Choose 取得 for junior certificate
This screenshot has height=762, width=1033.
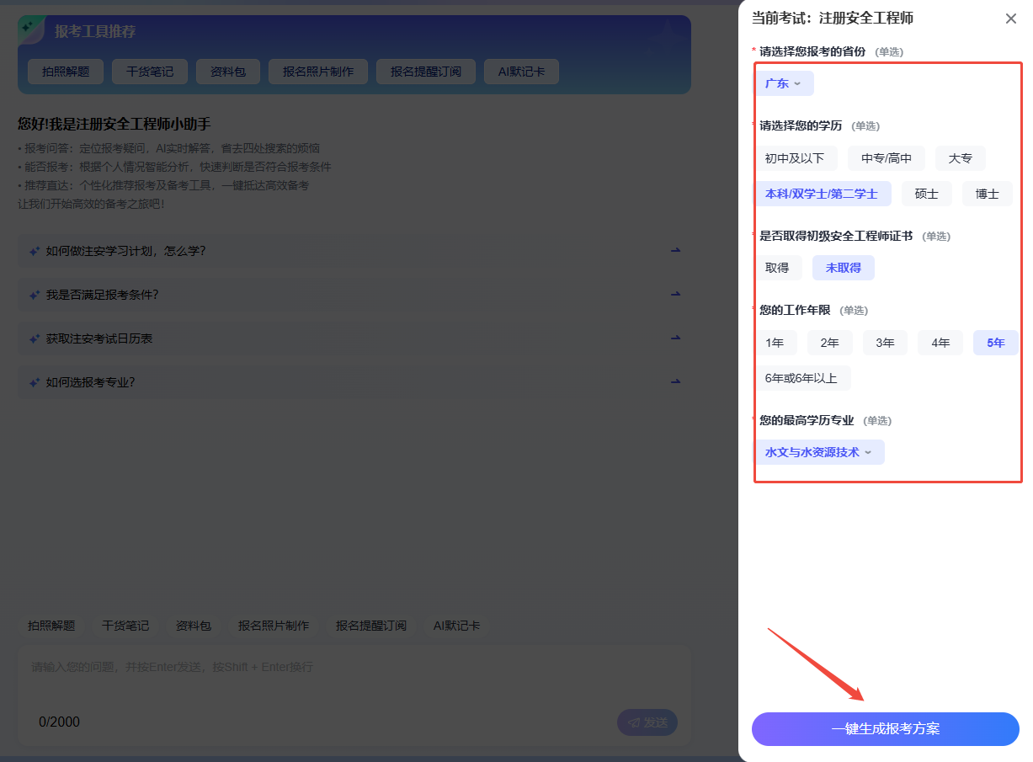776,268
